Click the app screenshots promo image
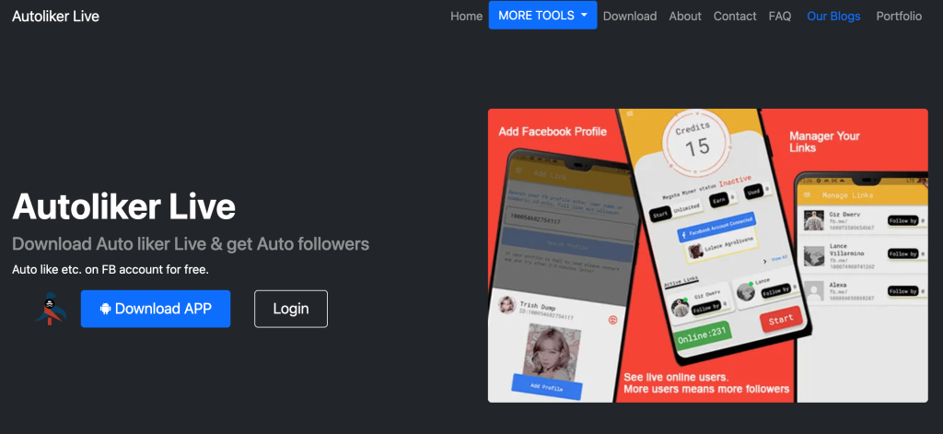943x434 pixels. [708, 255]
